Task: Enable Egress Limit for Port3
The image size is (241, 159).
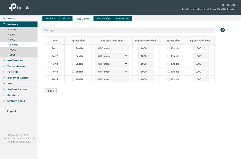Action: click(169, 64)
